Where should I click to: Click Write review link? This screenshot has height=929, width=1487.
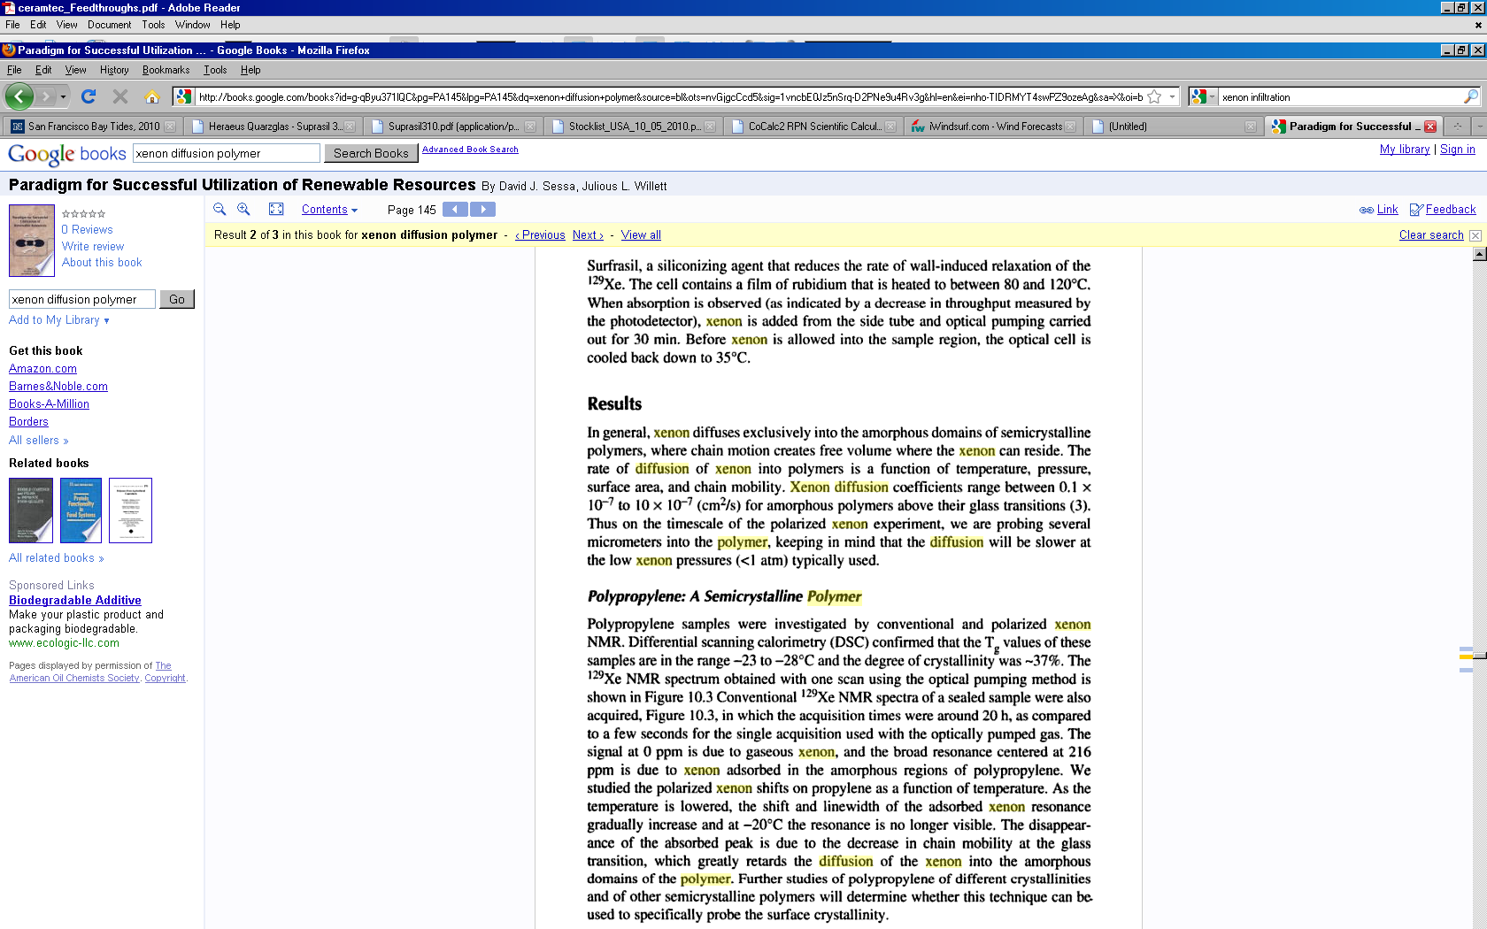click(93, 247)
